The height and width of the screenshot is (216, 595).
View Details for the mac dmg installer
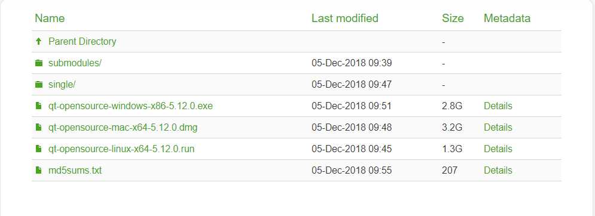tap(498, 127)
